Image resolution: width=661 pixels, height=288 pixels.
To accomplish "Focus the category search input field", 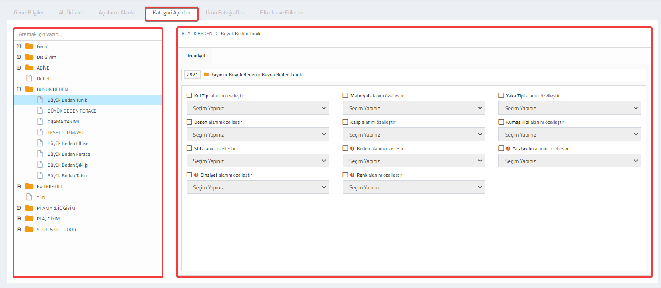I will [x=88, y=34].
